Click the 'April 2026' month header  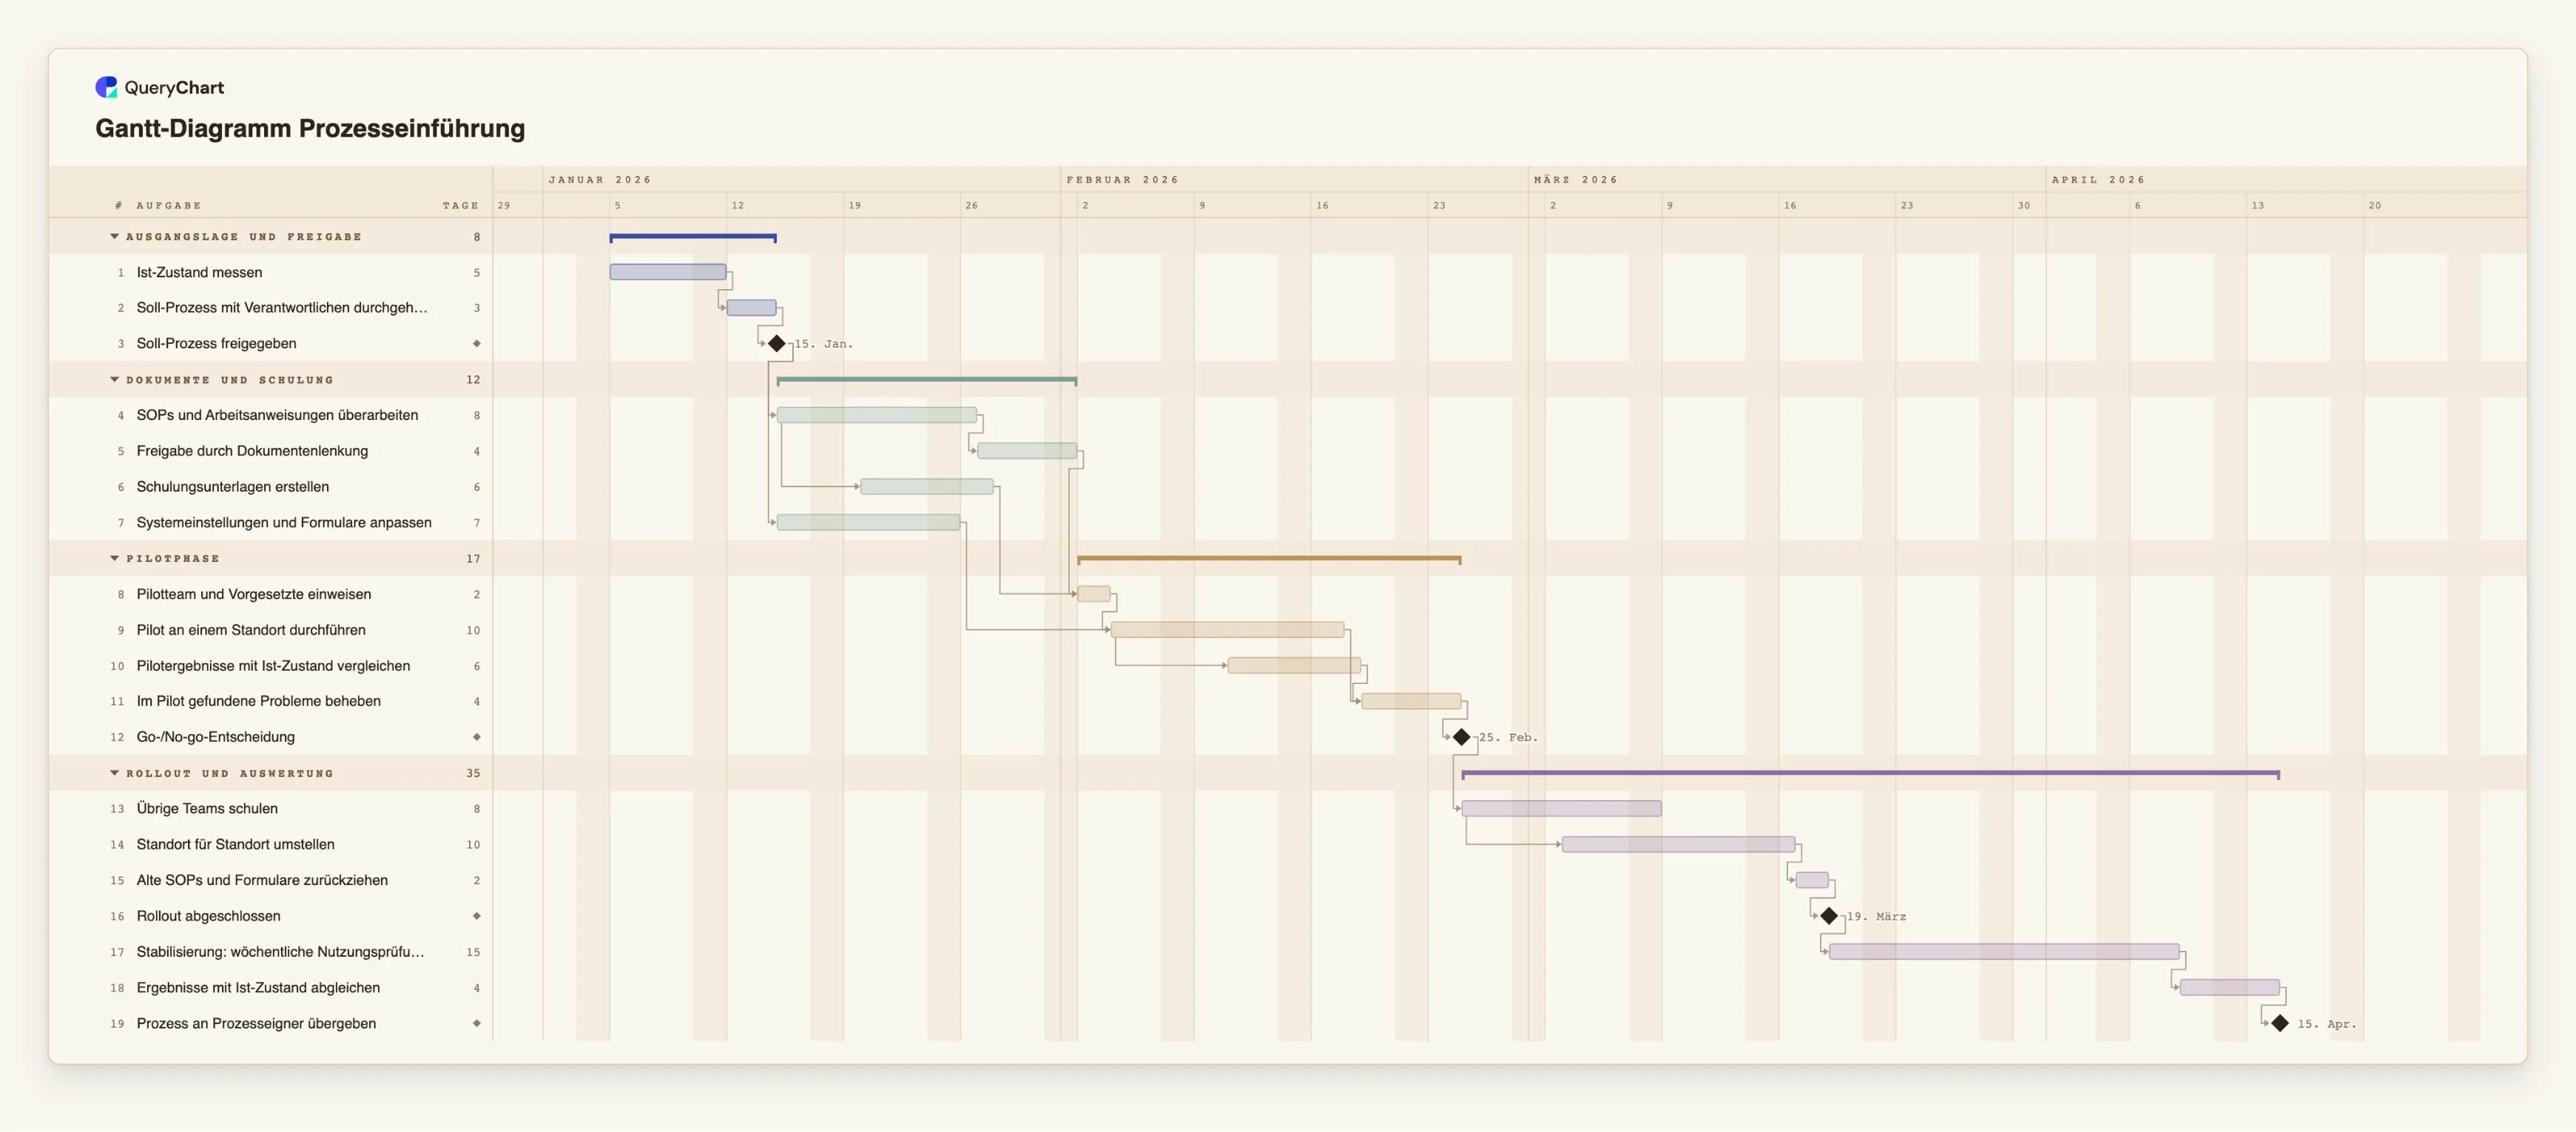coord(2098,180)
